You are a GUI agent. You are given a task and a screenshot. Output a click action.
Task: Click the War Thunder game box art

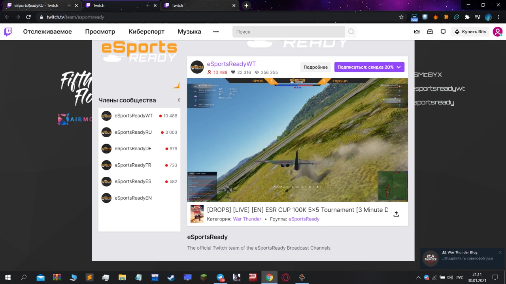(x=197, y=214)
